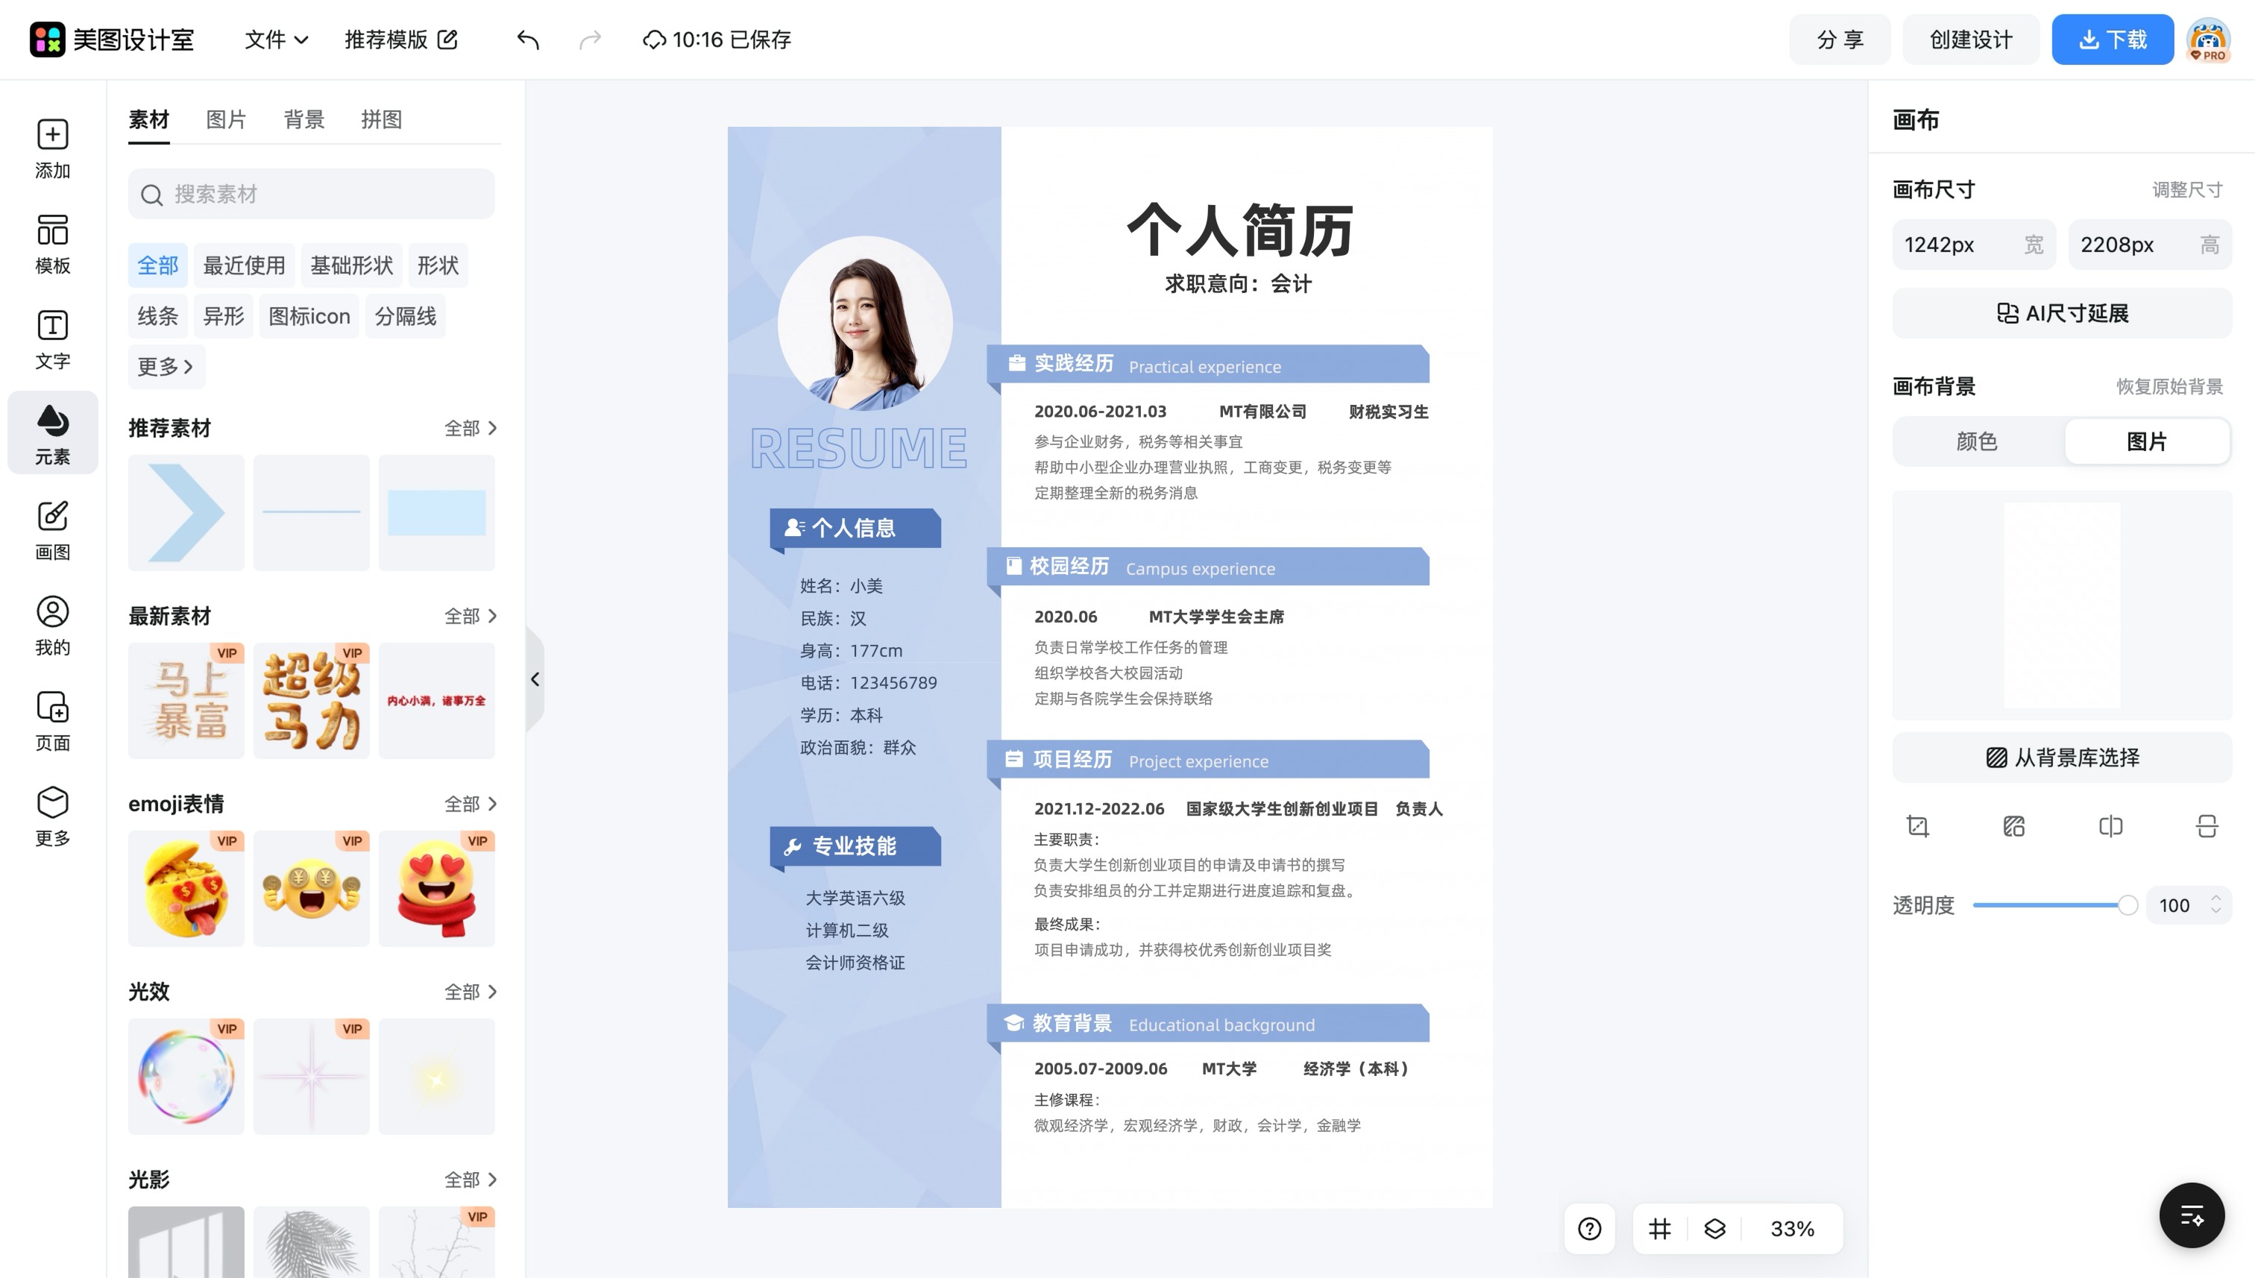Click the redo arrow in top bar
This screenshot has width=2255, height=1278.
591,40
